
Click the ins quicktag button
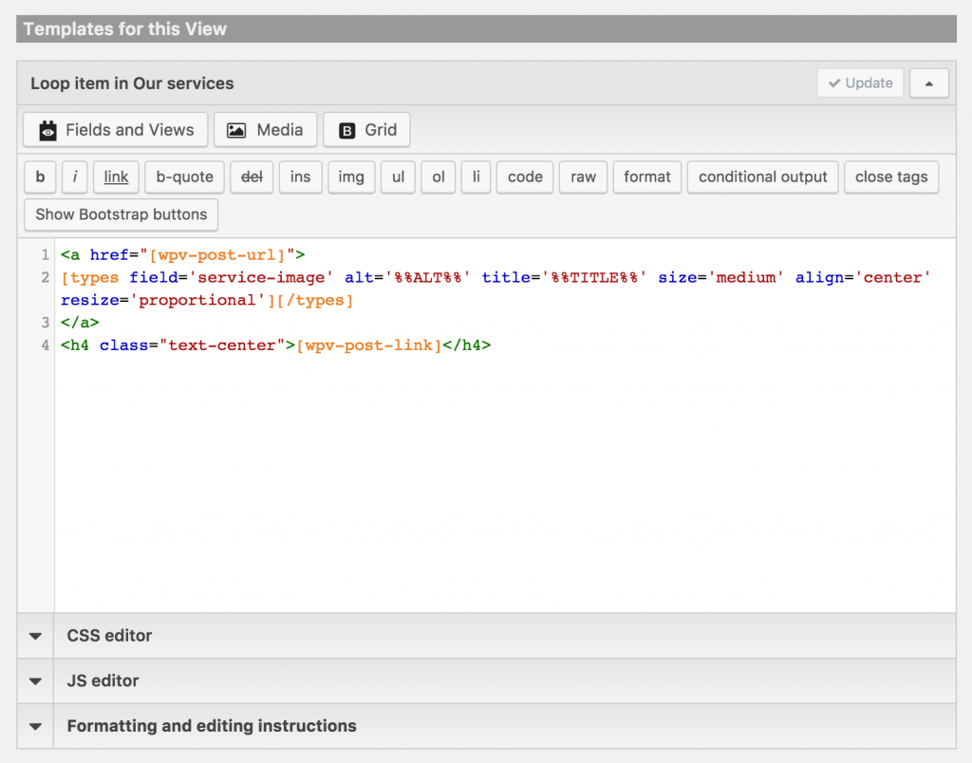(x=301, y=177)
